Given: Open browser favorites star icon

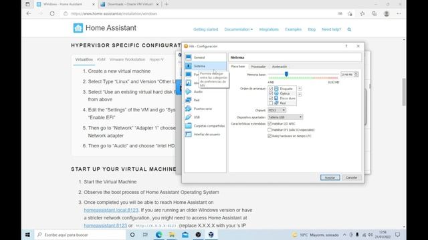Looking at the screenshot, I should click(362, 13).
